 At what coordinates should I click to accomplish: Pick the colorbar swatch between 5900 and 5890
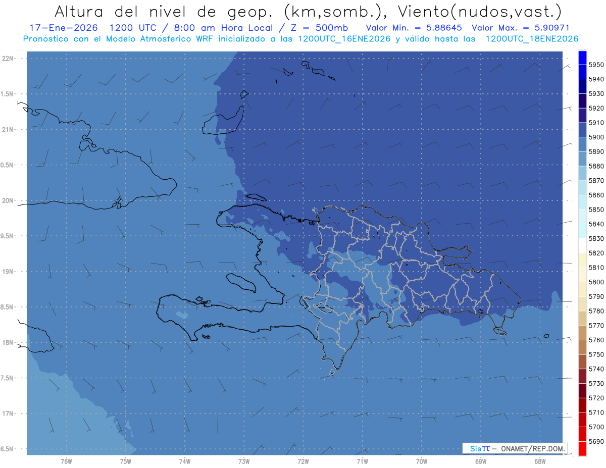[582, 144]
